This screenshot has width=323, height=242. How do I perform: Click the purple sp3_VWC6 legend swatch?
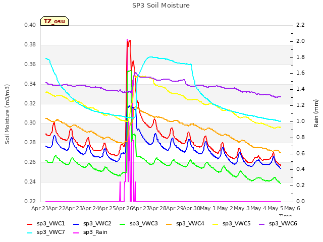coord(262,224)
